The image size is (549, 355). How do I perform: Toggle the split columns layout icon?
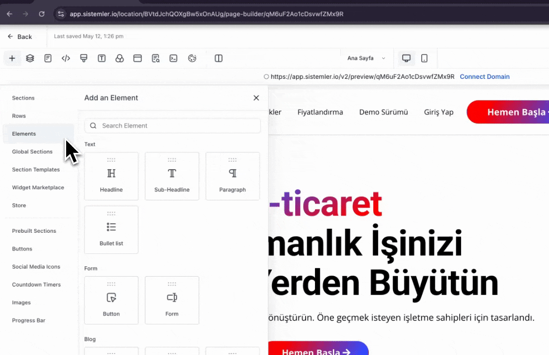point(219,58)
